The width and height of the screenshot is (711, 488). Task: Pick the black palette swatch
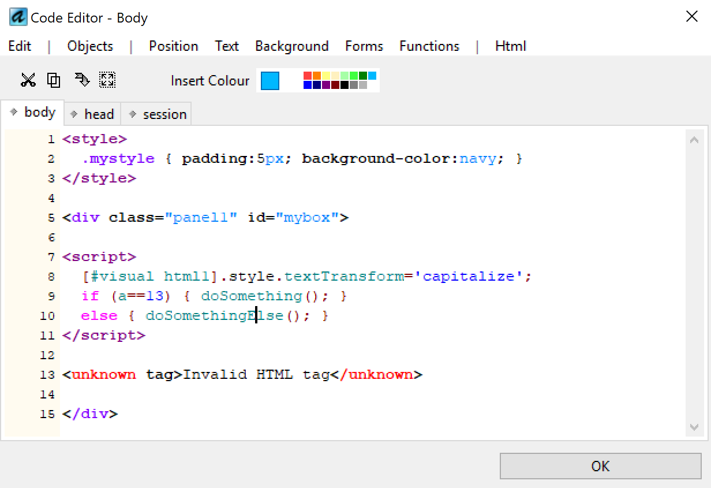tap(345, 85)
